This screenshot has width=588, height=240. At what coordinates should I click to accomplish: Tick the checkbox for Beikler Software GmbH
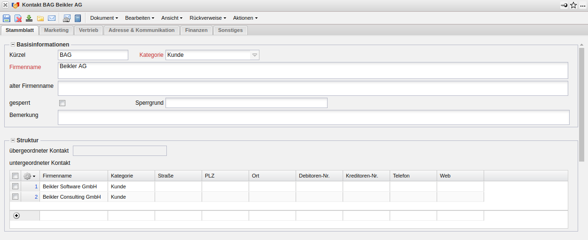pos(16,186)
